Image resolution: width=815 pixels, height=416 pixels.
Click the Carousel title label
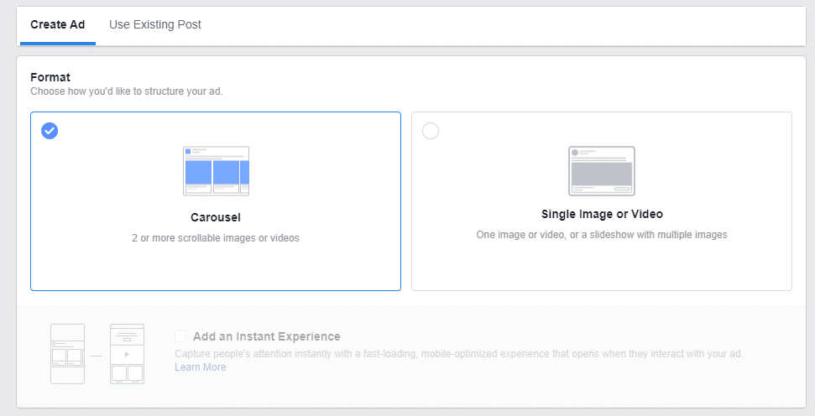point(216,217)
